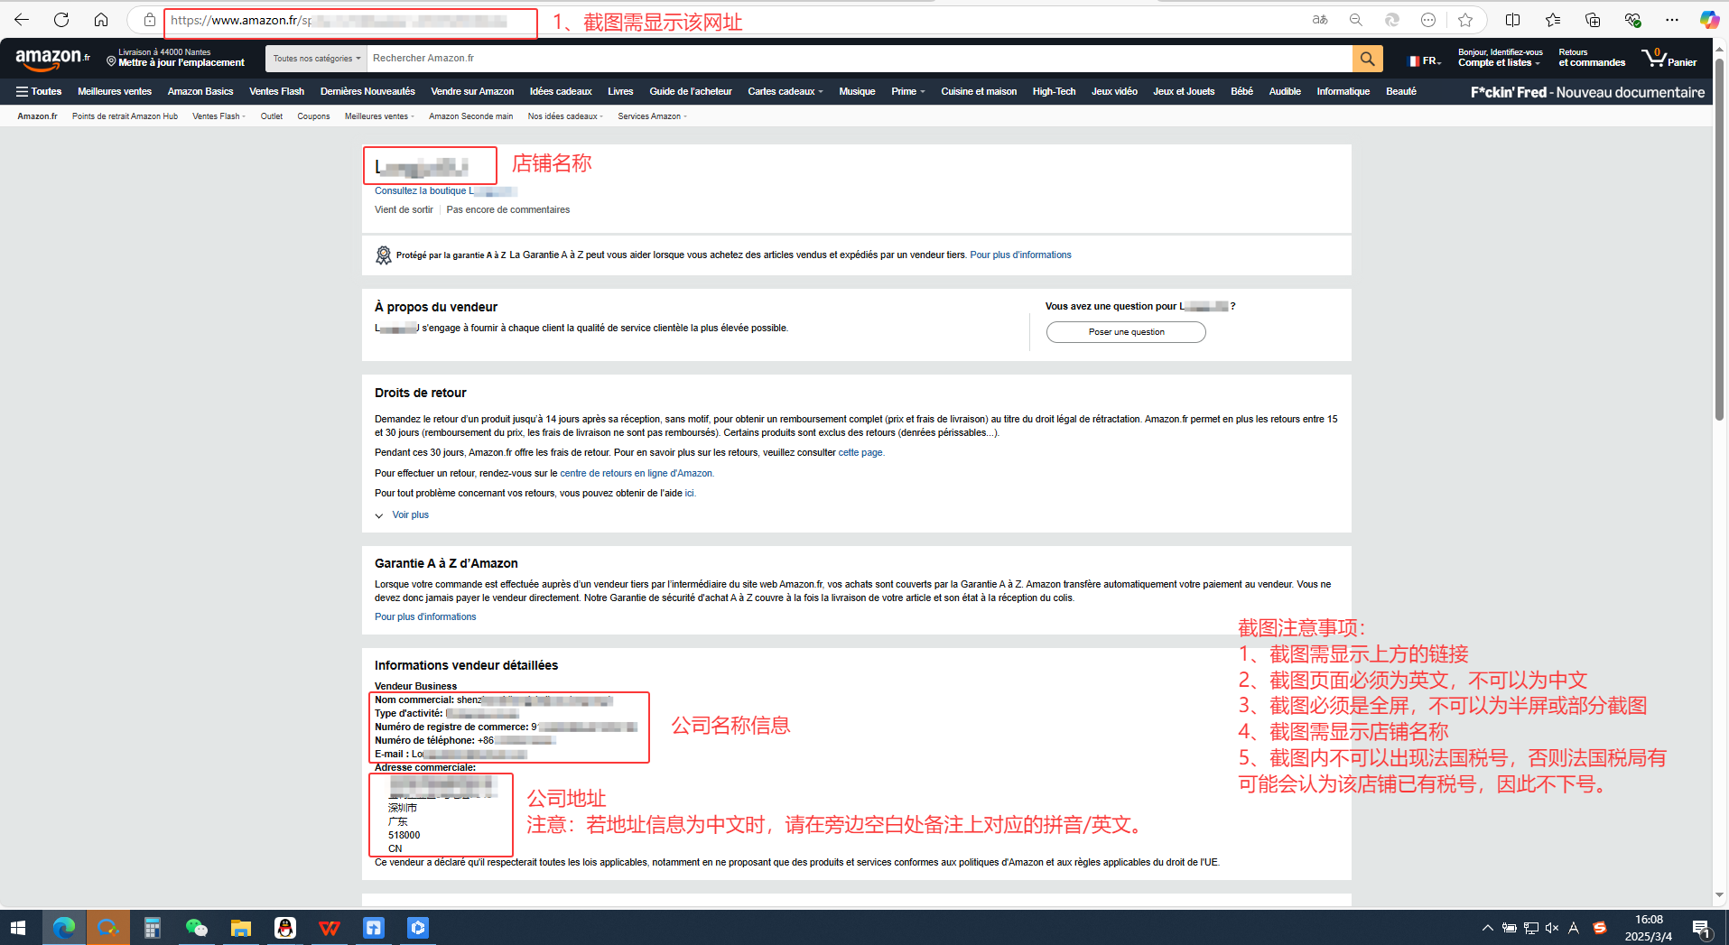Add page to favorites star icon
This screenshot has height=945, width=1729.
(1464, 20)
